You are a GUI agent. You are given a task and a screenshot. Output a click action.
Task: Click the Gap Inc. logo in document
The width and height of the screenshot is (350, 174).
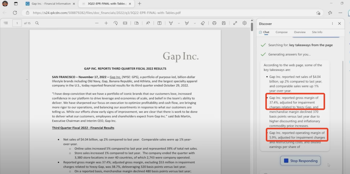coord(181,56)
